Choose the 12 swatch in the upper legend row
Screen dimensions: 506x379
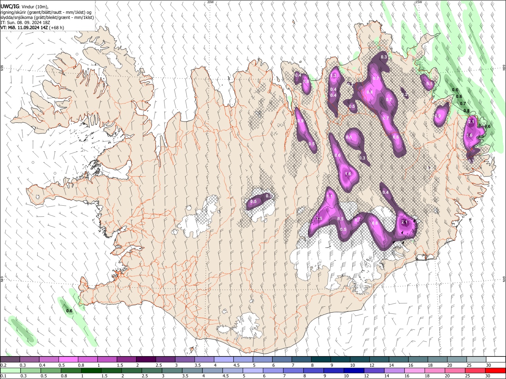(379, 359)
